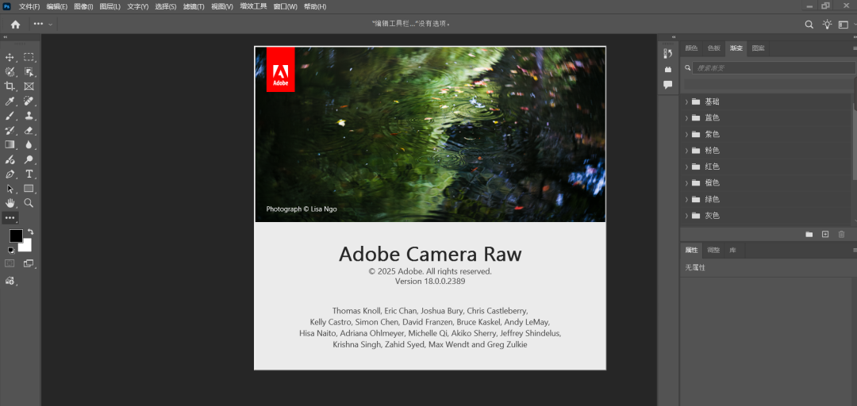857x406 pixels.
Task: Switch to the 图案 tab
Action: [x=758, y=48]
